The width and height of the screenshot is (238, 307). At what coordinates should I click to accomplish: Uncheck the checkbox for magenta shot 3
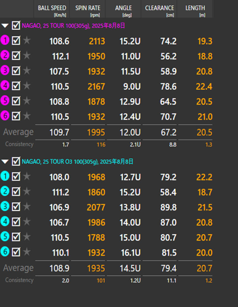pyautogui.click(x=16, y=71)
